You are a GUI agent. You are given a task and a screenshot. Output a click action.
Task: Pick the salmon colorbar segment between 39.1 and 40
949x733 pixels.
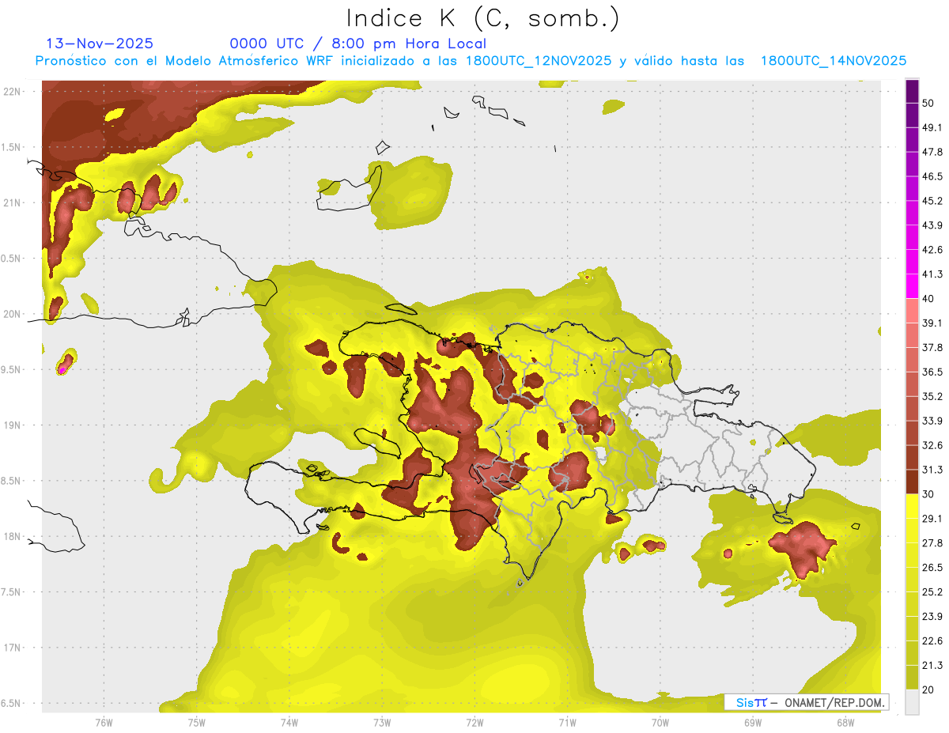pyautogui.click(x=912, y=311)
